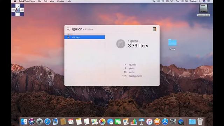Open the Apple menu
Screen dimensions: 224x126
pyautogui.click(x=15, y=1)
